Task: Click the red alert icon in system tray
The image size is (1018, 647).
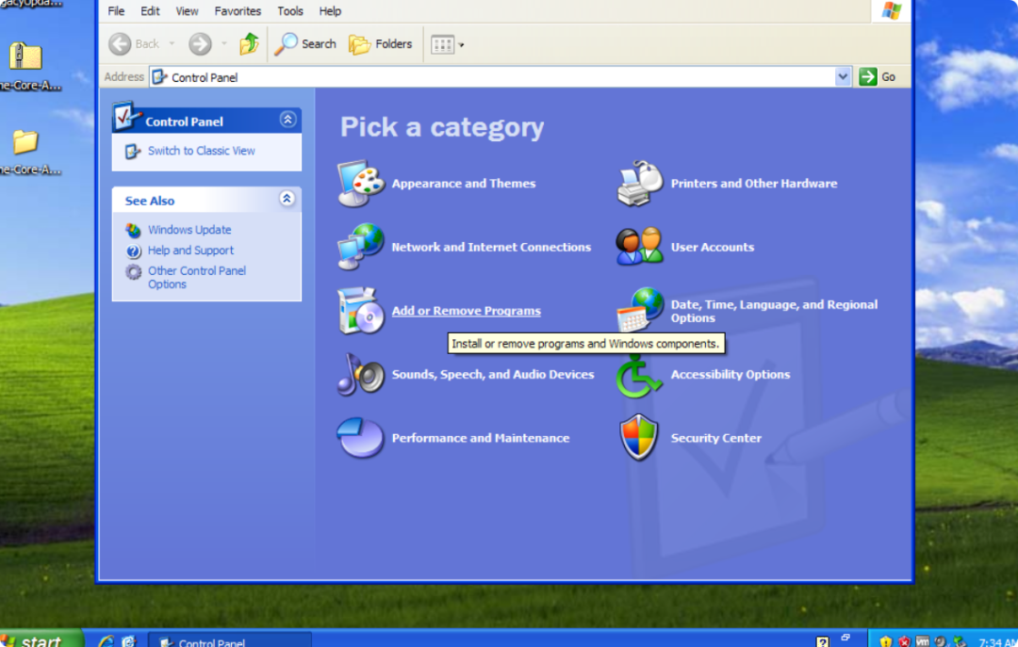Action: [904, 641]
